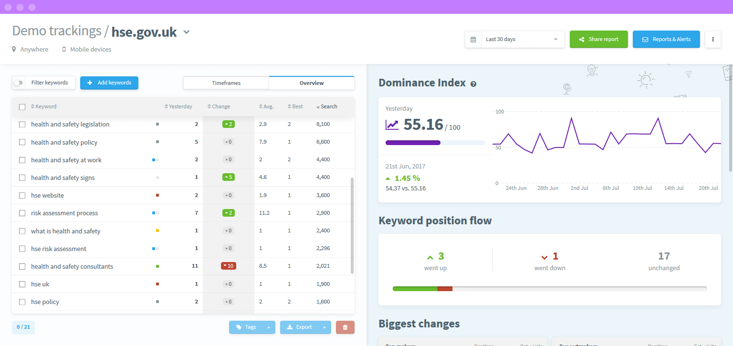Check the box for health and safety legislation
The image size is (733, 346).
[x=22, y=125]
